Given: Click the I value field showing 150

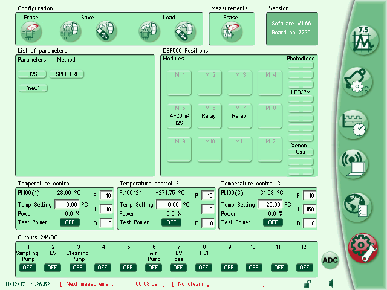Looking at the screenshot, I should click(309, 210).
